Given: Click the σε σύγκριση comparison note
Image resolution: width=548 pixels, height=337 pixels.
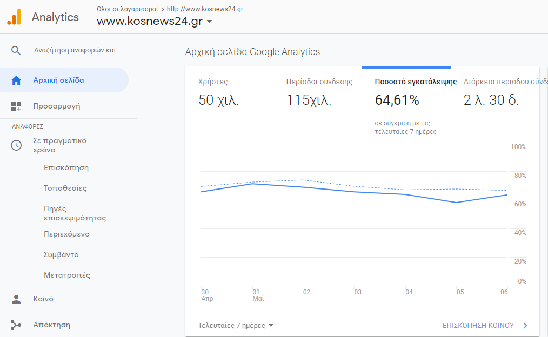Looking at the screenshot, I should point(405,127).
